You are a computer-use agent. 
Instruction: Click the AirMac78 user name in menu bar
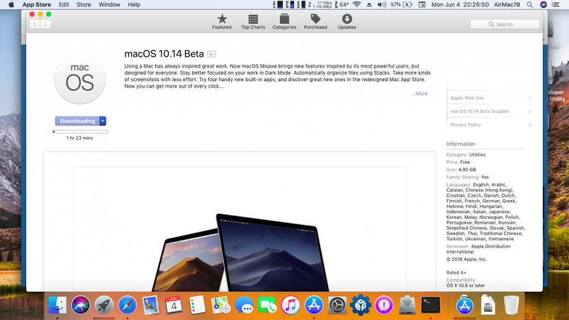(x=507, y=5)
